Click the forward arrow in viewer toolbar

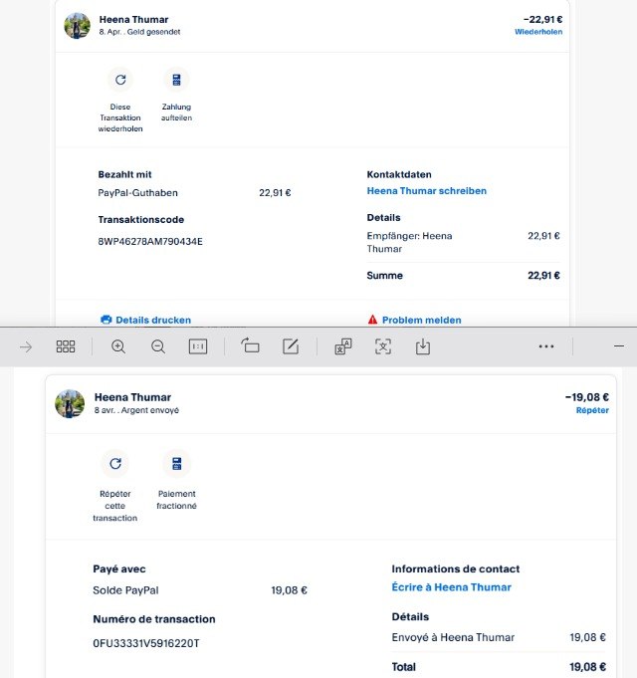click(x=26, y=346)
